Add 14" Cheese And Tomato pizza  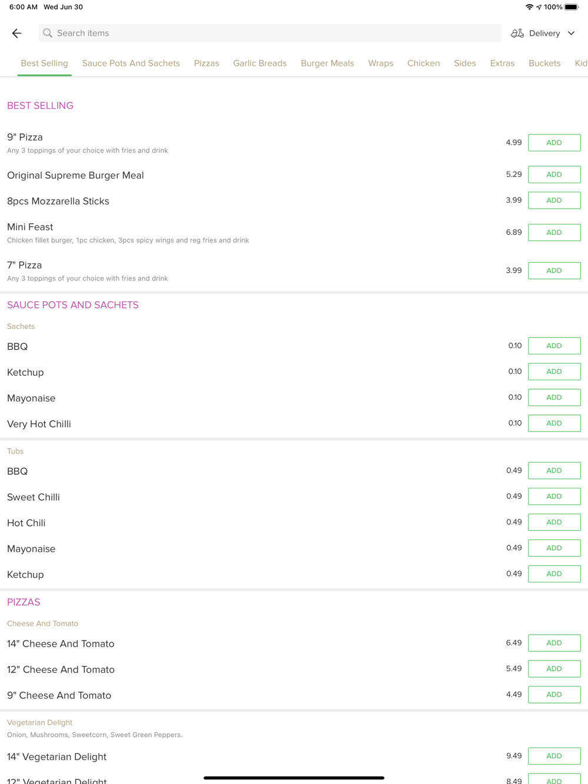(554, 643)
